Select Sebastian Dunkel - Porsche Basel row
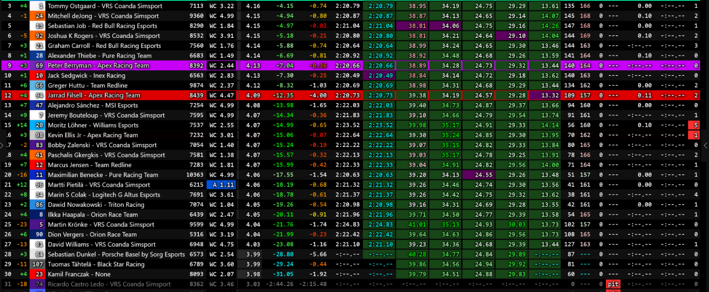Image resolution: width=709 pixels, height=292 pixels. [116, 254]
